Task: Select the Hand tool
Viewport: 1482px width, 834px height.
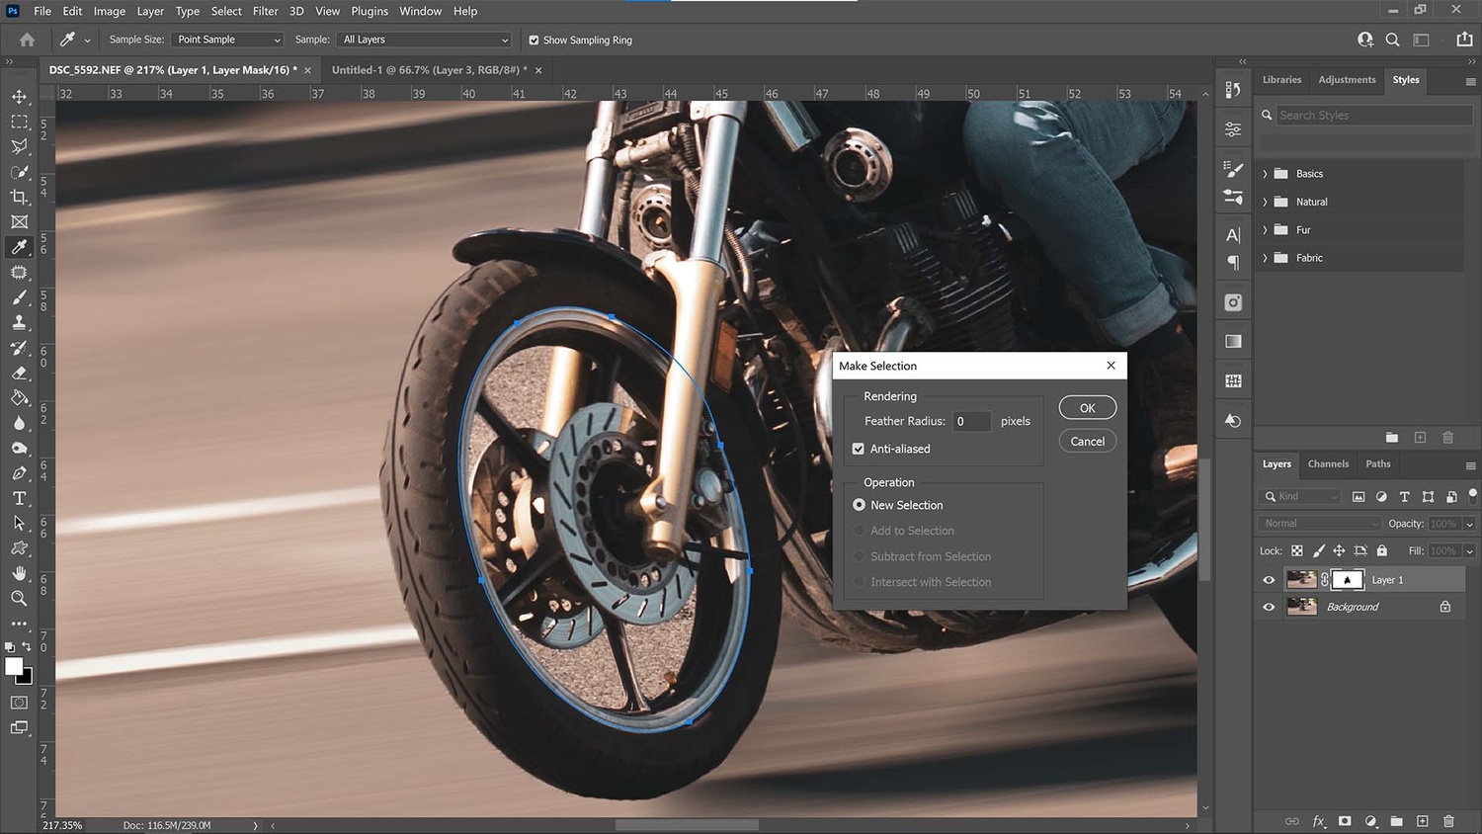Action: (19, 573)
